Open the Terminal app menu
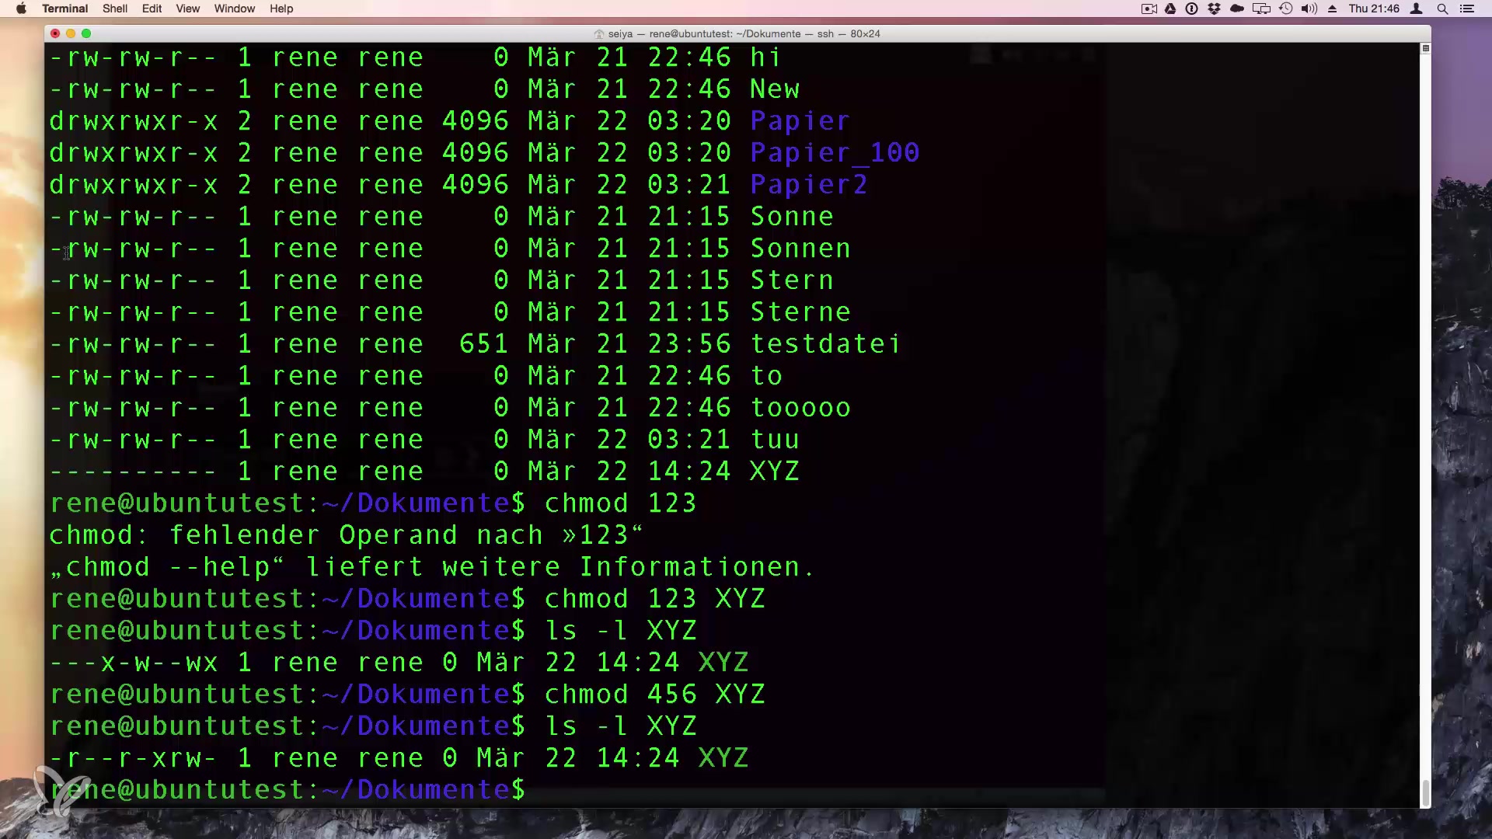The height and width of the screenshot is (839, 1492). tap(64, 9)
